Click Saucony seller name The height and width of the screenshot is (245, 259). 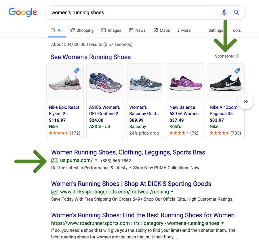tap(138, 127)
